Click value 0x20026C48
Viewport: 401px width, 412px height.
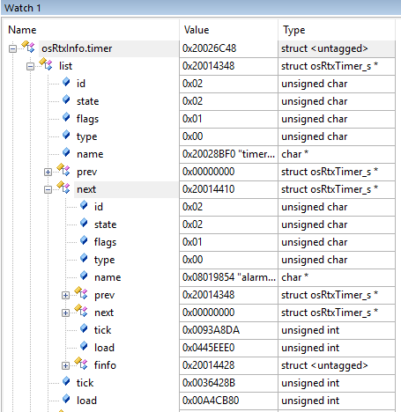click(209, 48)
